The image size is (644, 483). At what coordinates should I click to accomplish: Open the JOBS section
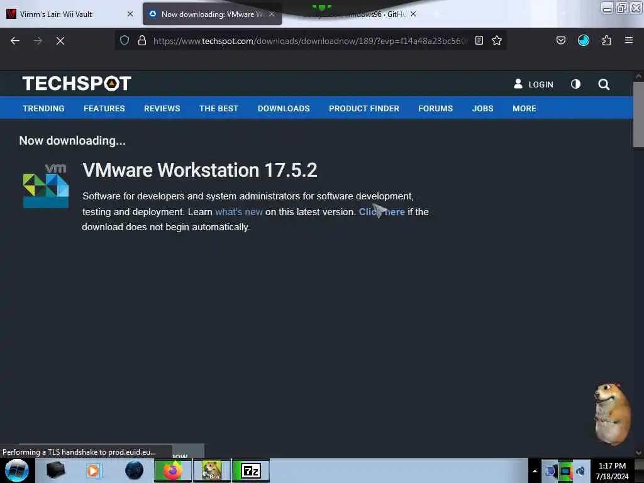pos(482,108)
